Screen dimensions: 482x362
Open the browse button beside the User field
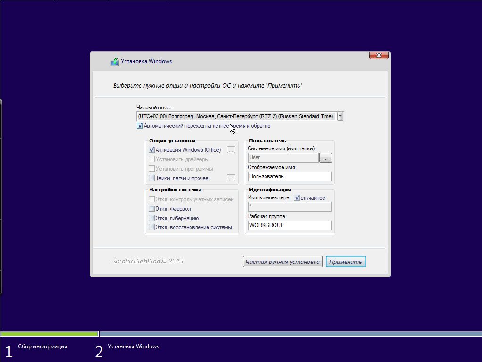pyautogui.click(x=325, y=157)
